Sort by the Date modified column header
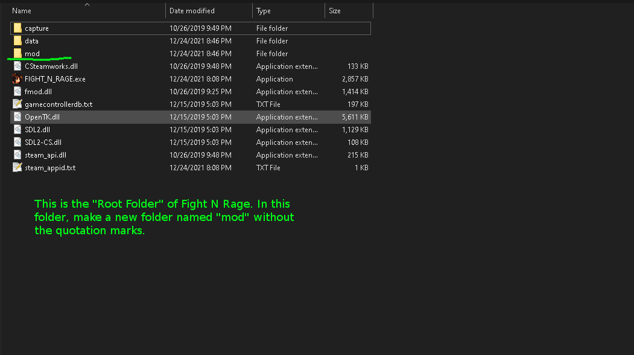The width and height of the screenshot is (634, 355). [x=192, y=11]
